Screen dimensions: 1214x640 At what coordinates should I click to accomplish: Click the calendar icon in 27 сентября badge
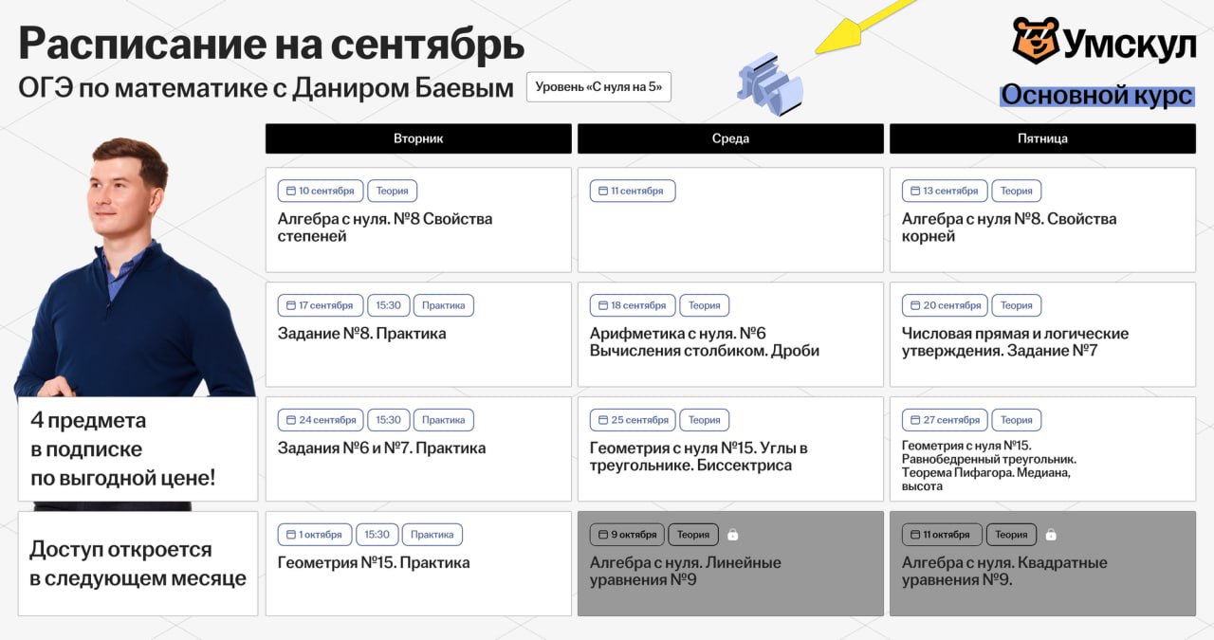pos(914,420)
